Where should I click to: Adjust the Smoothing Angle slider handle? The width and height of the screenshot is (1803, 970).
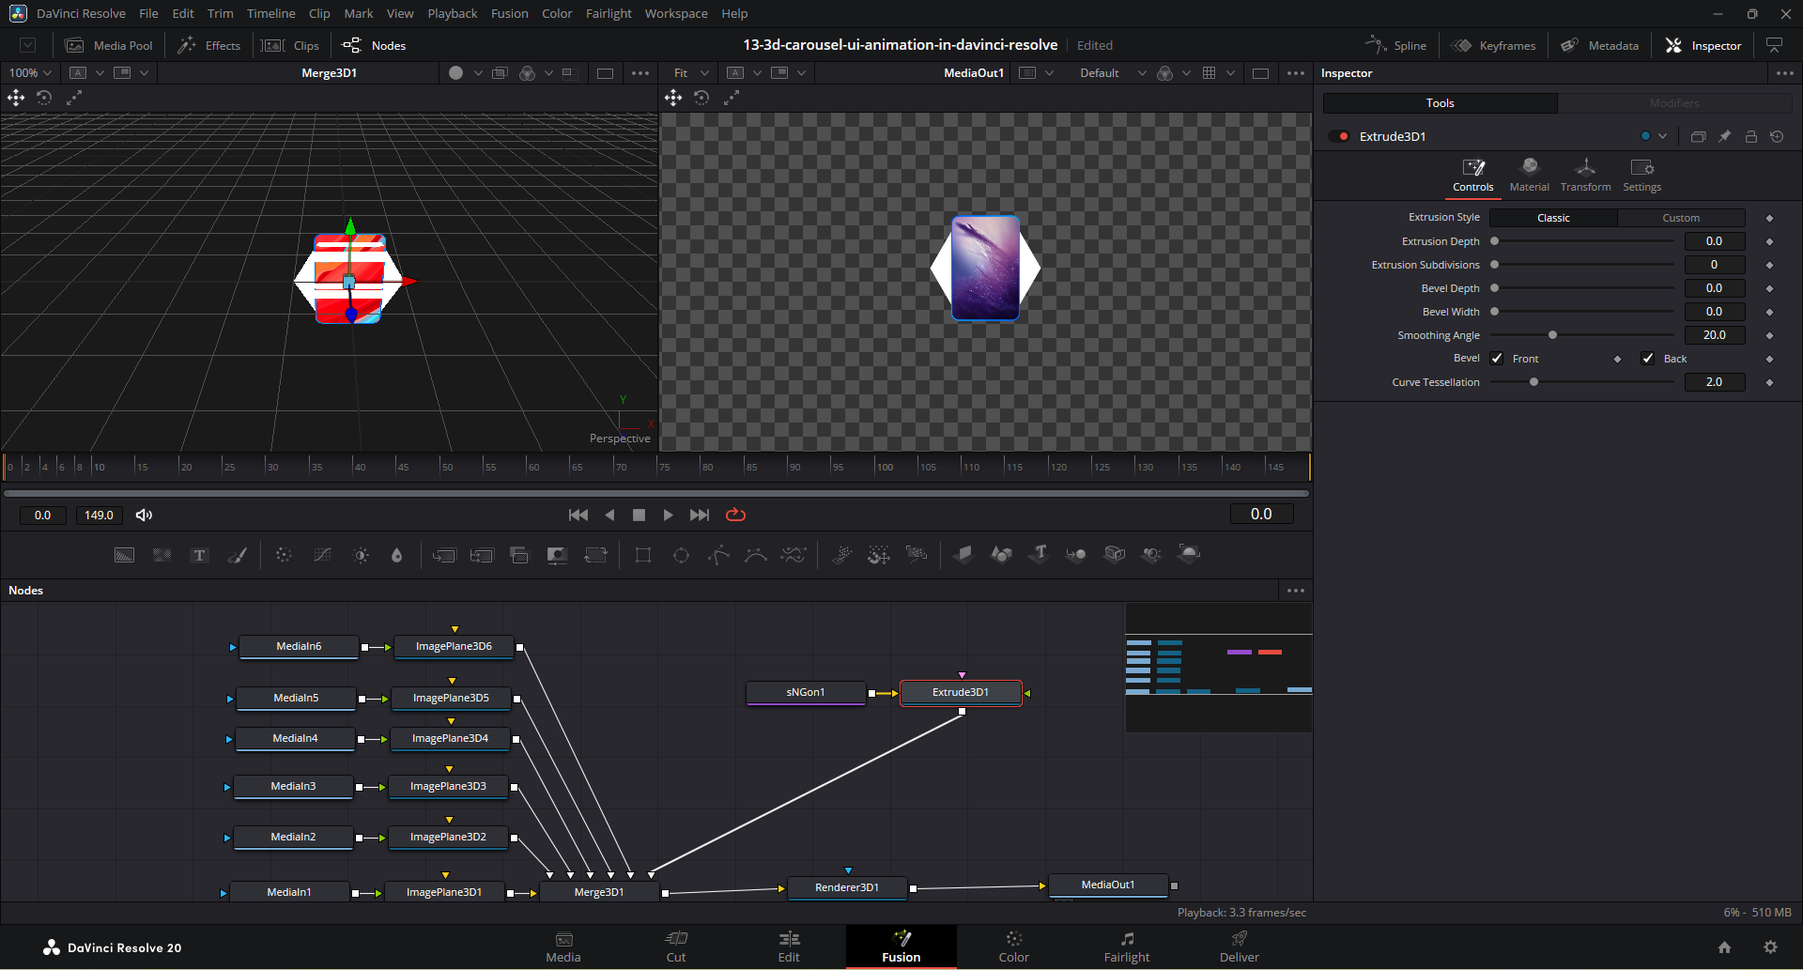[1552, 335]
